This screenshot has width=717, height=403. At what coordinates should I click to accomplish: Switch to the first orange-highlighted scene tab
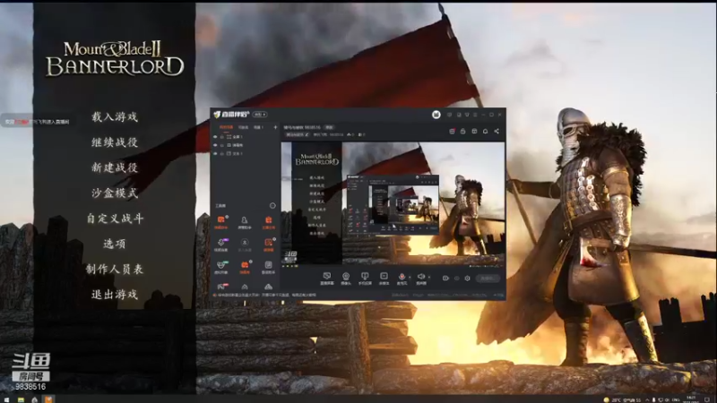click(226, 127)
